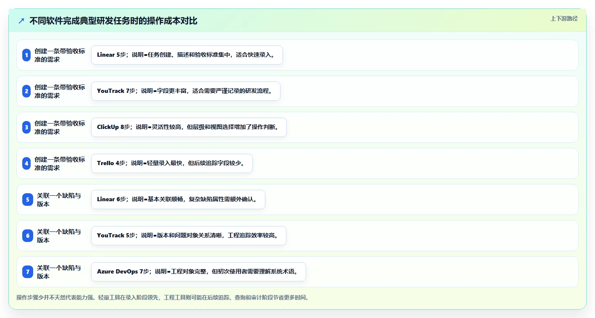Select step number badge 4
Image resolution: width=595 pixels, height=318 pixels.
pyautogui.click(x=26, y=163)
